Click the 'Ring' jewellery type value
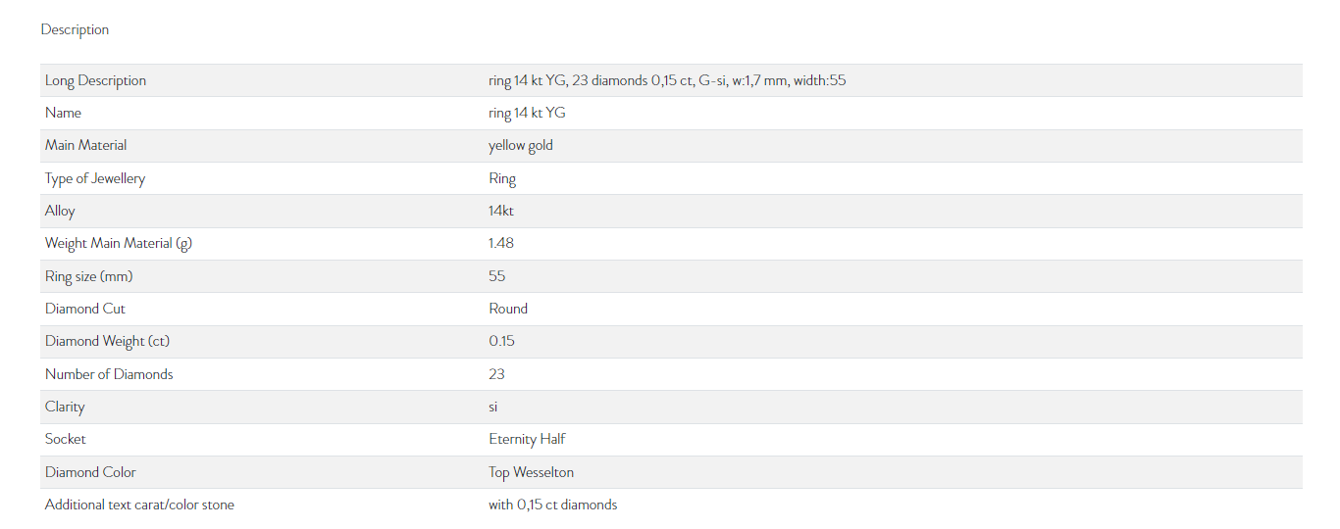Viewport: 1340px width, 529px height. click(502, 178)
